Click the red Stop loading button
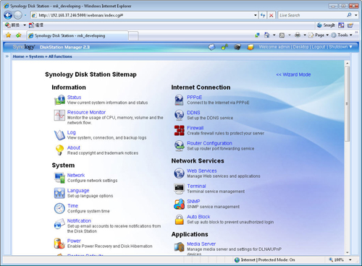 pyautogui.click(x=271, y=15)
